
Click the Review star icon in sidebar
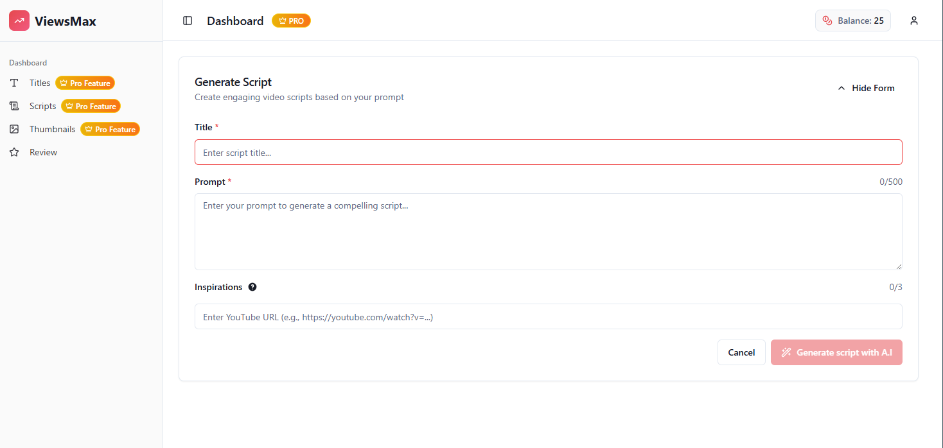coord(14,152)
